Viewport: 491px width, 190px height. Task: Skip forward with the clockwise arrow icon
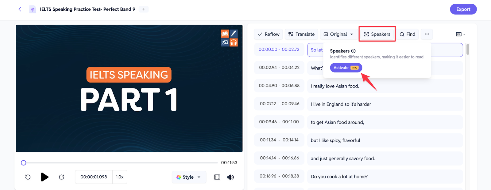tap(61, 177)
